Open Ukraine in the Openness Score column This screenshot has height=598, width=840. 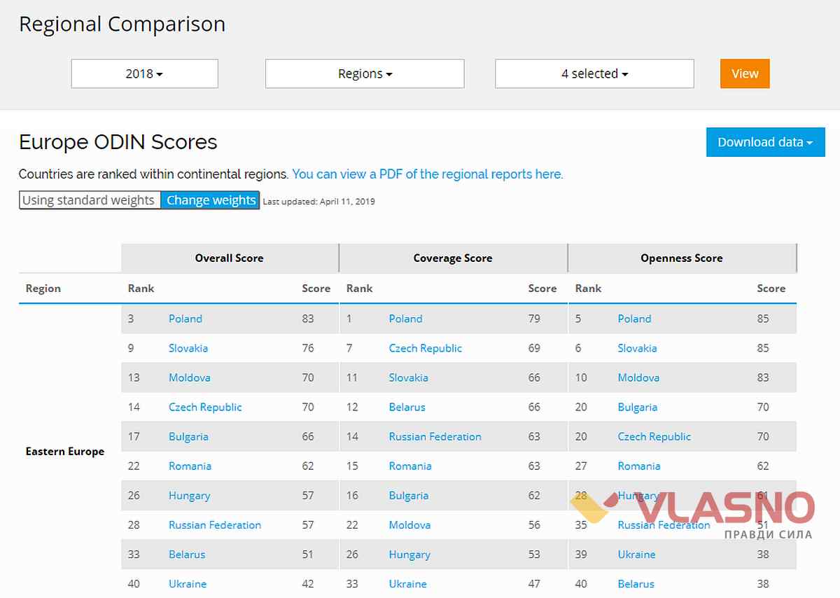pos(637,555)
